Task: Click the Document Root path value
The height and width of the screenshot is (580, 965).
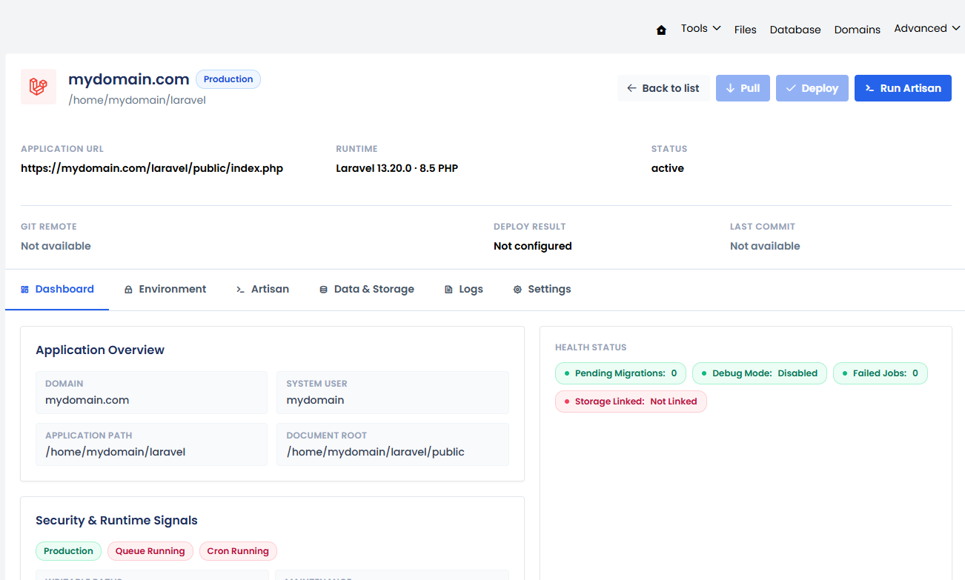Action: click(375, 452)
